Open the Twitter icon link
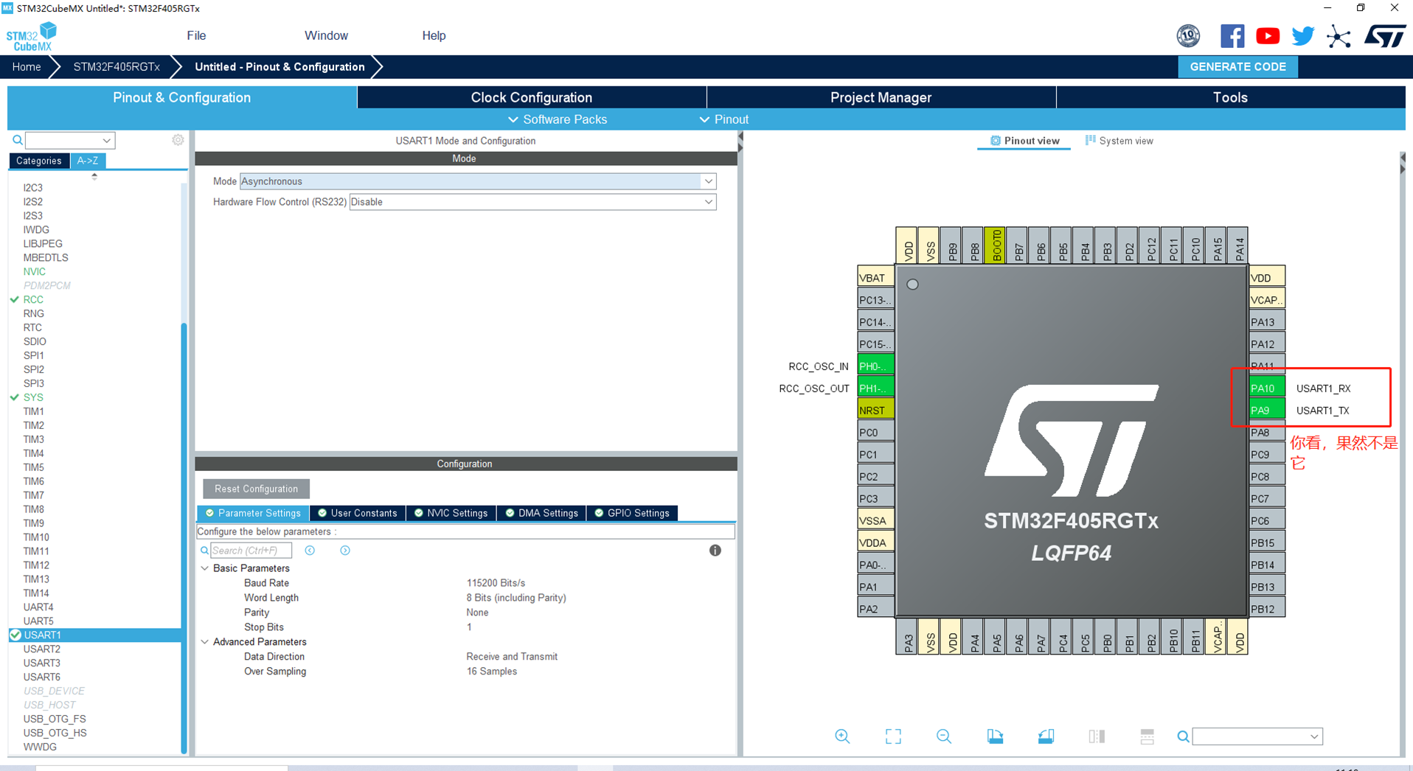 click(x=1303, y=35)
